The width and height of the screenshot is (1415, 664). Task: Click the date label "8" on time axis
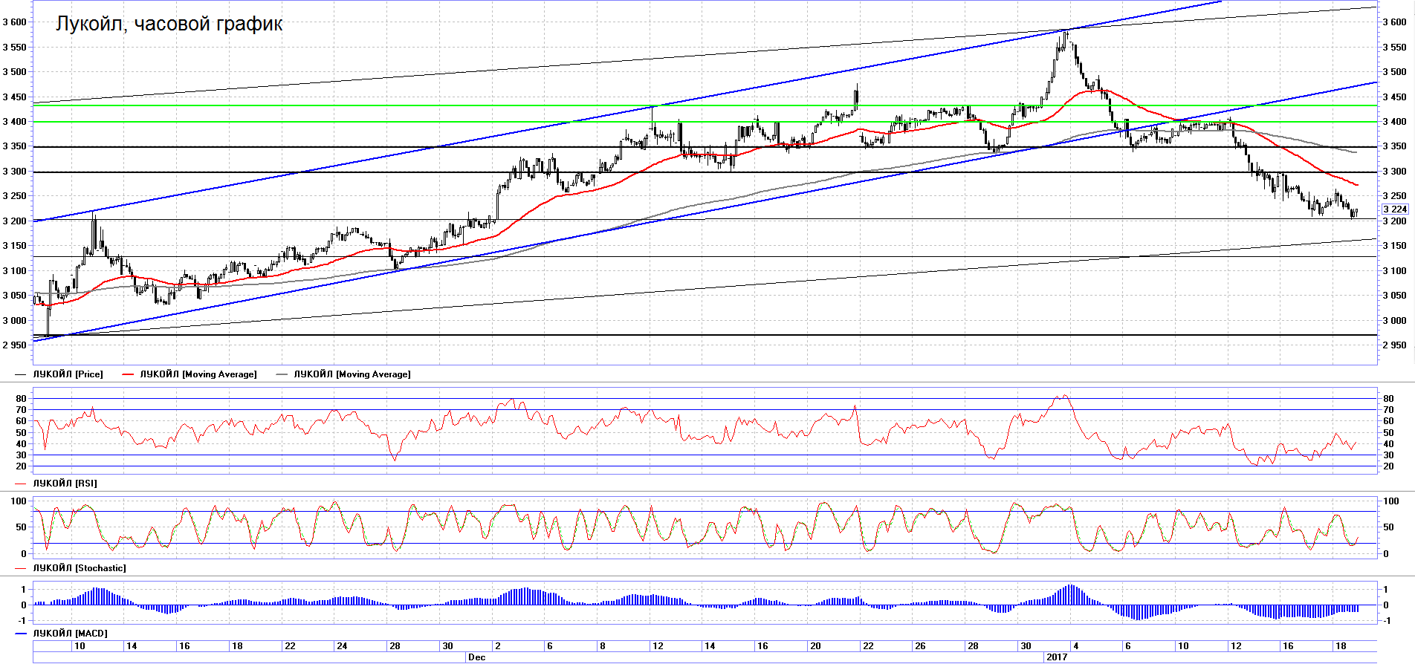603,646
